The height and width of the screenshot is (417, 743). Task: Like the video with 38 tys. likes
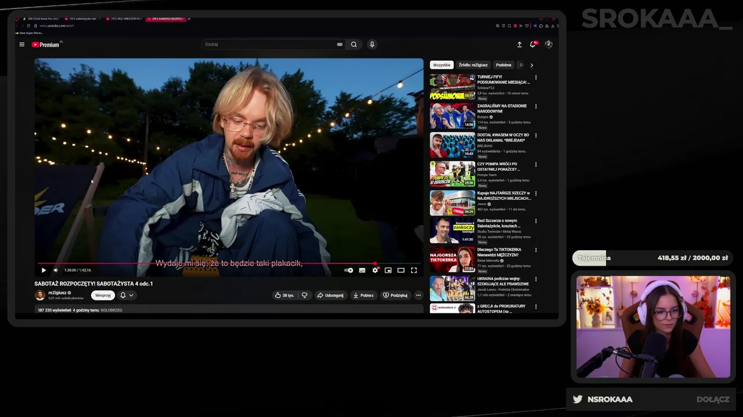(284, 295)
